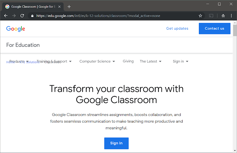This screenshot has height=153, width=237.
Task: Click the scrollbar down arrow
Action: [235, 150]
